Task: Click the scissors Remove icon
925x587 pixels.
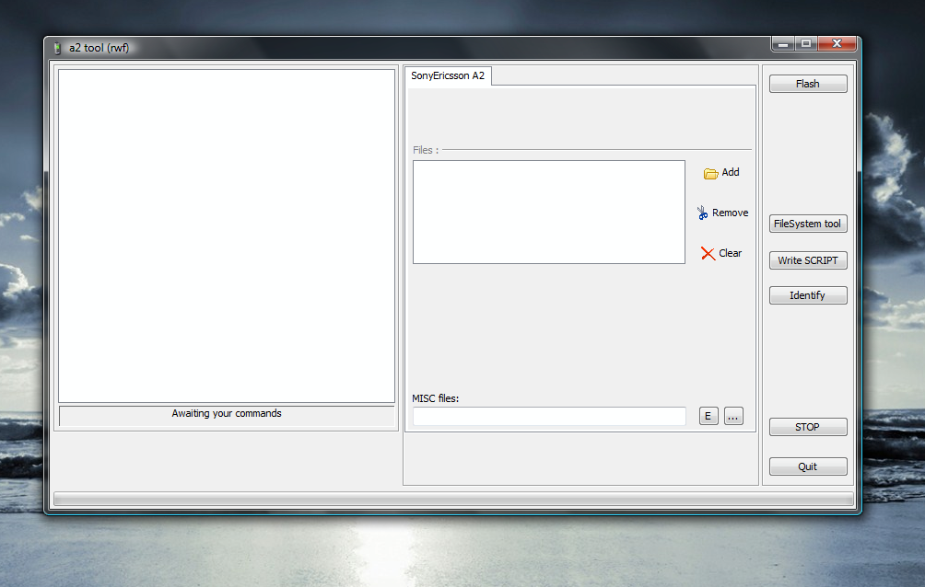Action: (702, 213)
